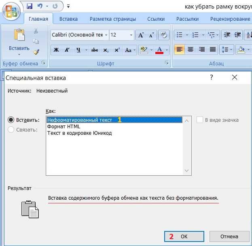Image resolution: width=252 pixels, height=246 pixels.
Task: Align text left
Action: (x=179, y=50)
